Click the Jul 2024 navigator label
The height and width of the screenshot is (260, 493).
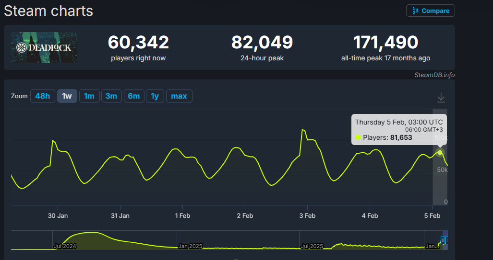click(65, 246)
